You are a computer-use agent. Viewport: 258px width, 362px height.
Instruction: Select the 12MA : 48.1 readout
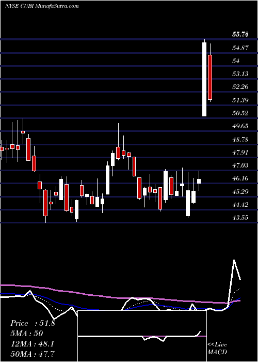32,344
